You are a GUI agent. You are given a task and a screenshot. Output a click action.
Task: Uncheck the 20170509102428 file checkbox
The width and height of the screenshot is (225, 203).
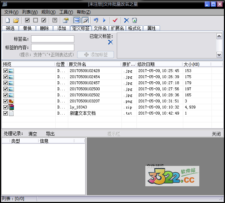click(x=5, y=71)
